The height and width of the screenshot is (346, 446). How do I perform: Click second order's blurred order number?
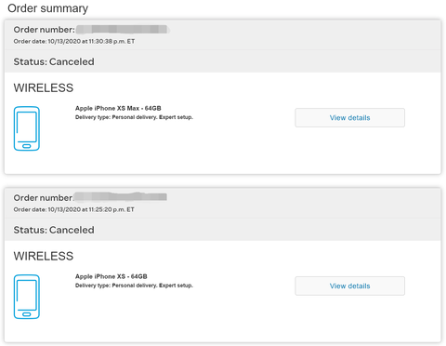pos(120,197)
